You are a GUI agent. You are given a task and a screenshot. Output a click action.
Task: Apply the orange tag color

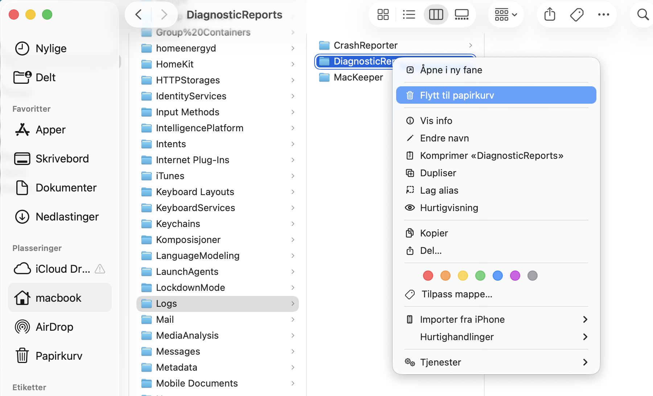pyautogui.click(x=445, y=276)
